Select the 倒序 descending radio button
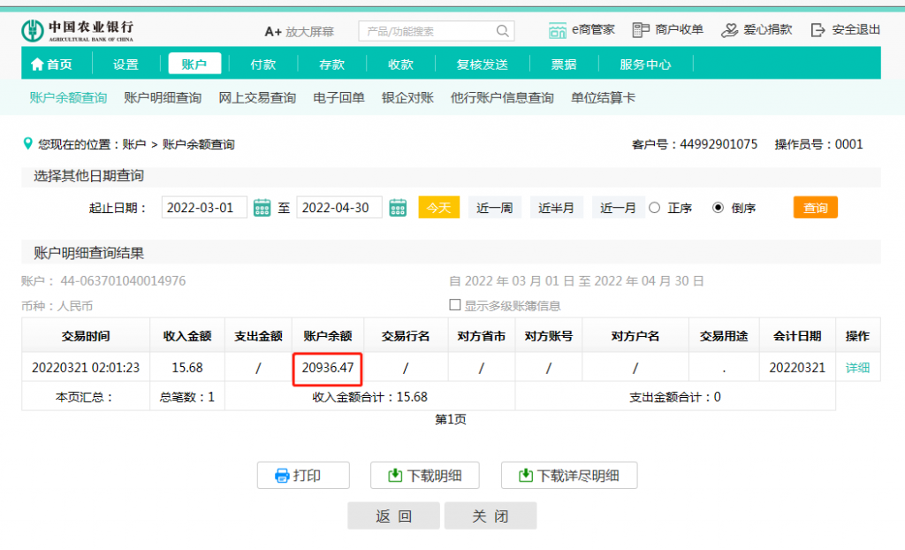 click(x=718, y=208)
